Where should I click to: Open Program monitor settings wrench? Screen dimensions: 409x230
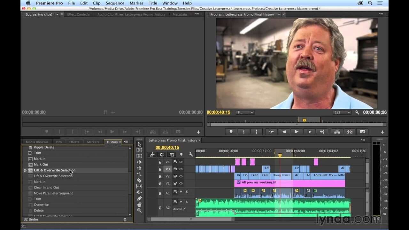tap(357, 112)
